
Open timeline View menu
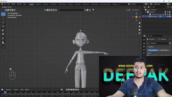point(22,90)
